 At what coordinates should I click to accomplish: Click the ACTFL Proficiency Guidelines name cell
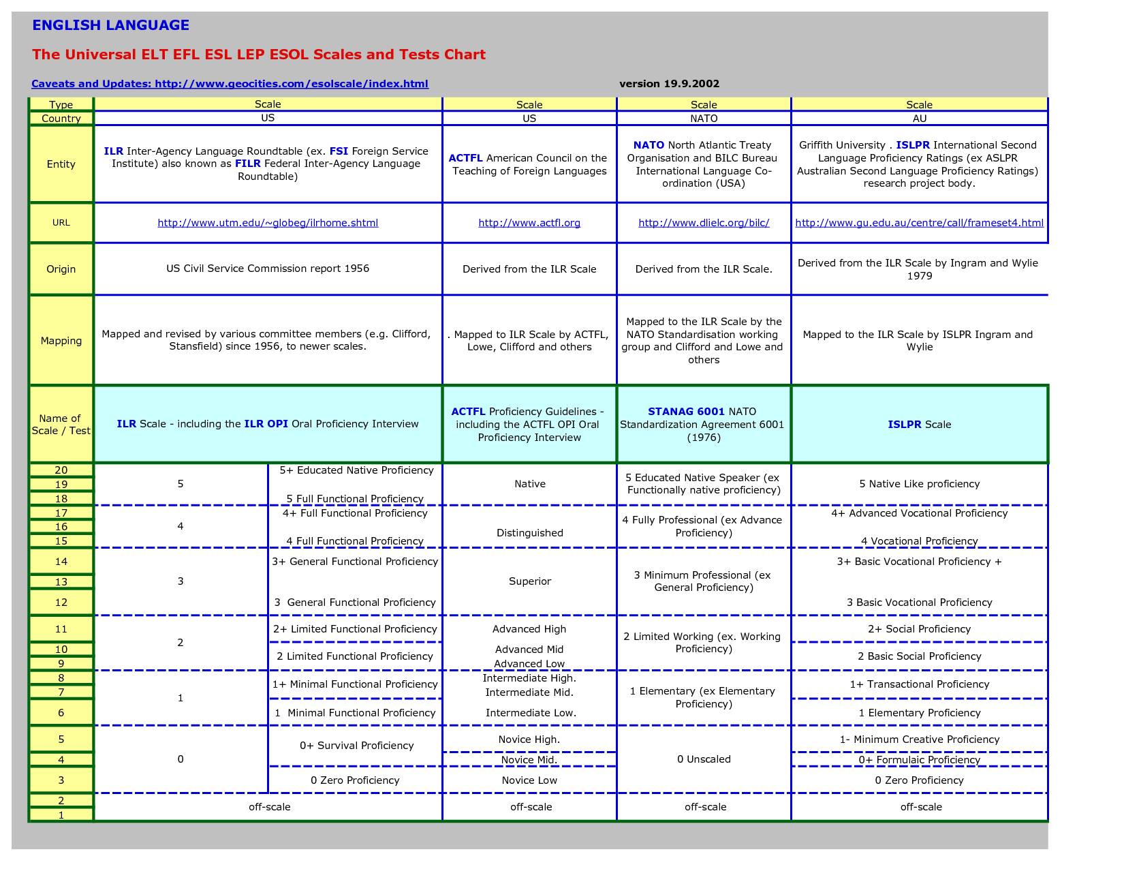pos(529,424)
